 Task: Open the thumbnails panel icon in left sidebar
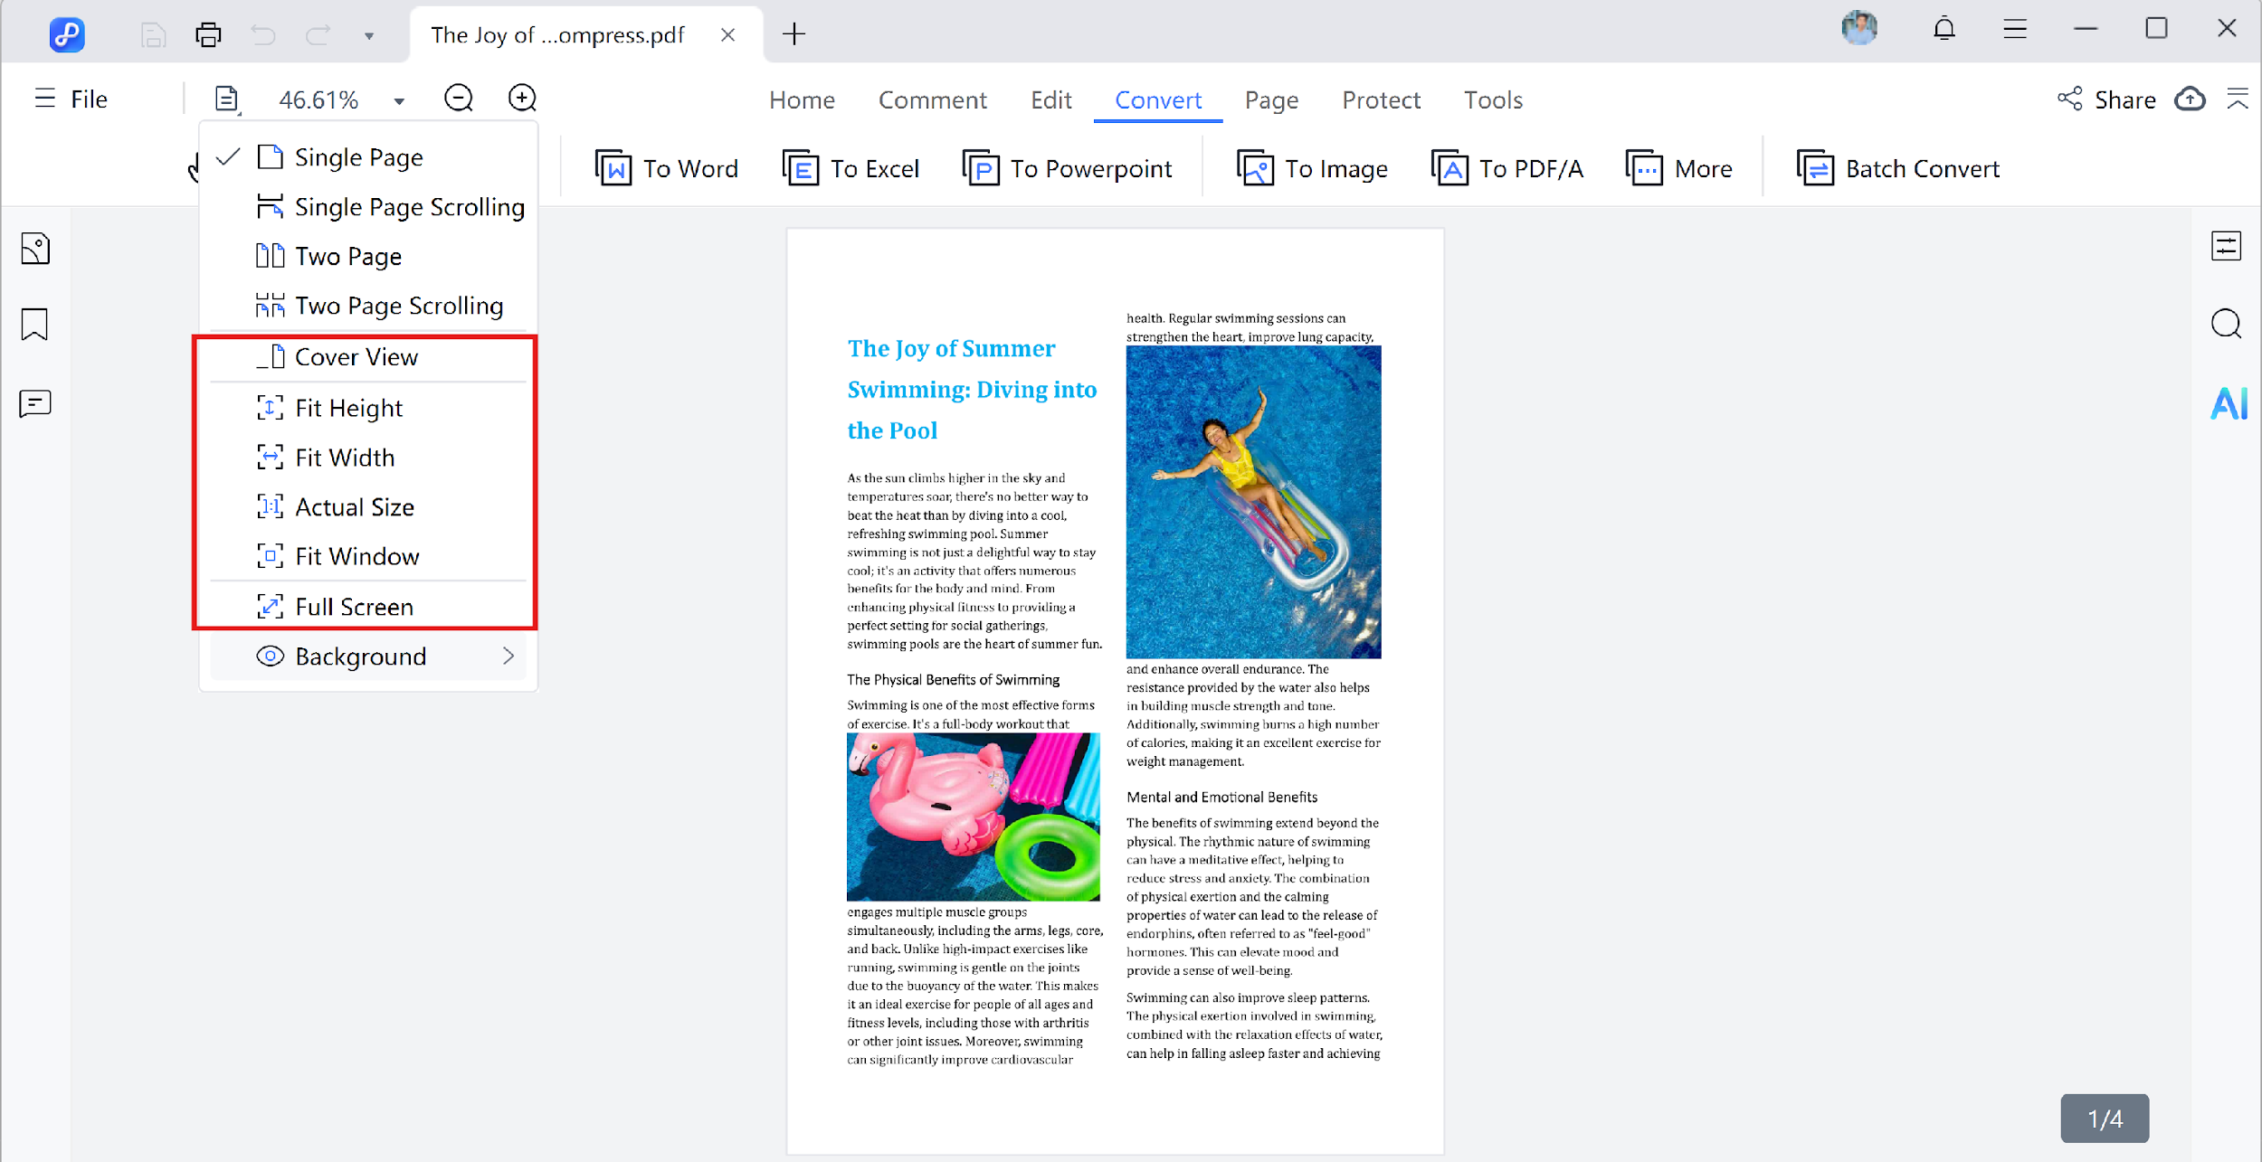pos(35,249)
